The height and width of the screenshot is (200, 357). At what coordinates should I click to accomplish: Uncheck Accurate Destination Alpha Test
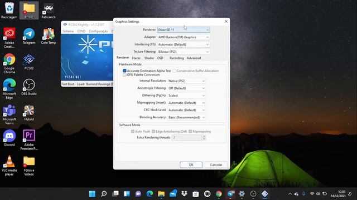[x=124, y=71]
